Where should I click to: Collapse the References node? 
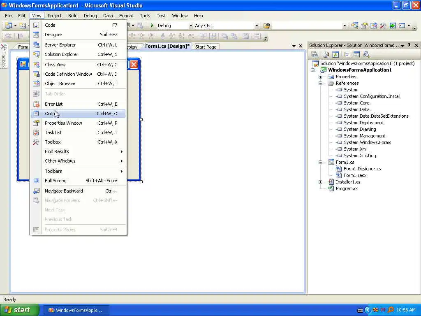pos(320,83)
